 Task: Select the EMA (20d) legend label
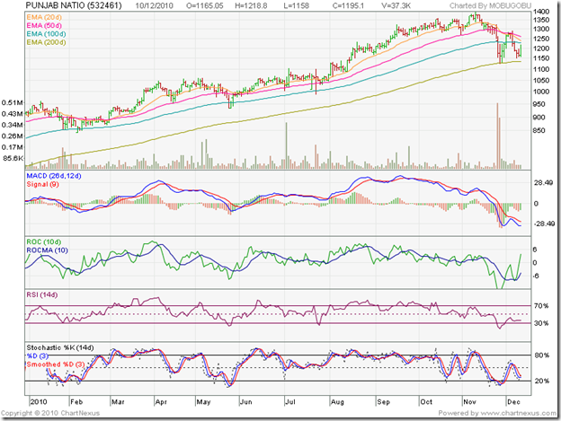[x=44, y=17]
